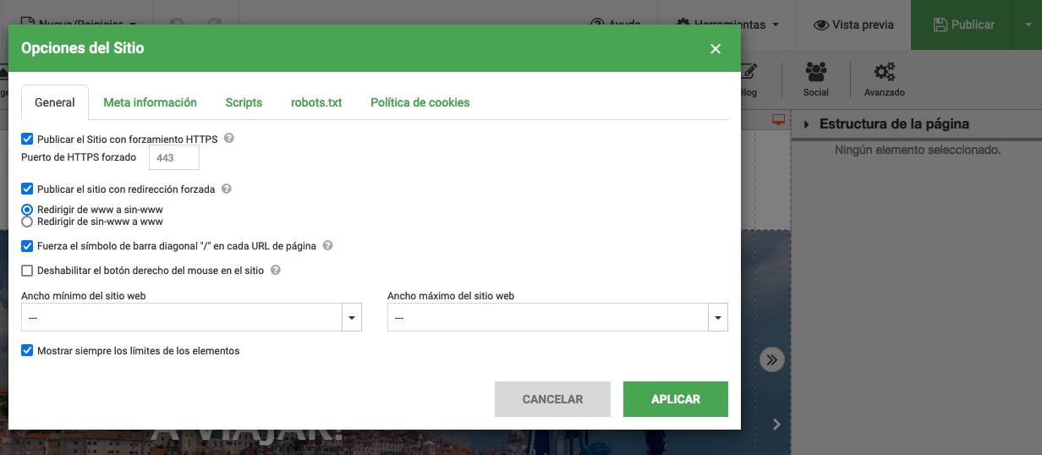Click help icon beside botón derecho option
This screenshot has height=455, width=1042.
tap(275, 271)
